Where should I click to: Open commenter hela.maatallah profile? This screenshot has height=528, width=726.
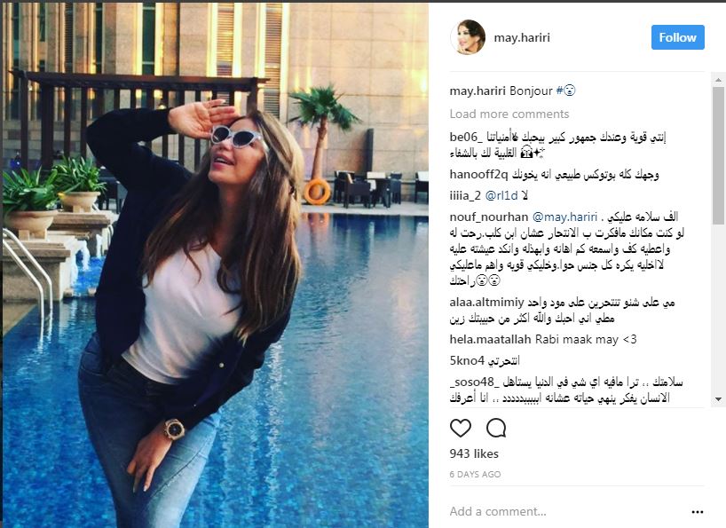[490, 339]
